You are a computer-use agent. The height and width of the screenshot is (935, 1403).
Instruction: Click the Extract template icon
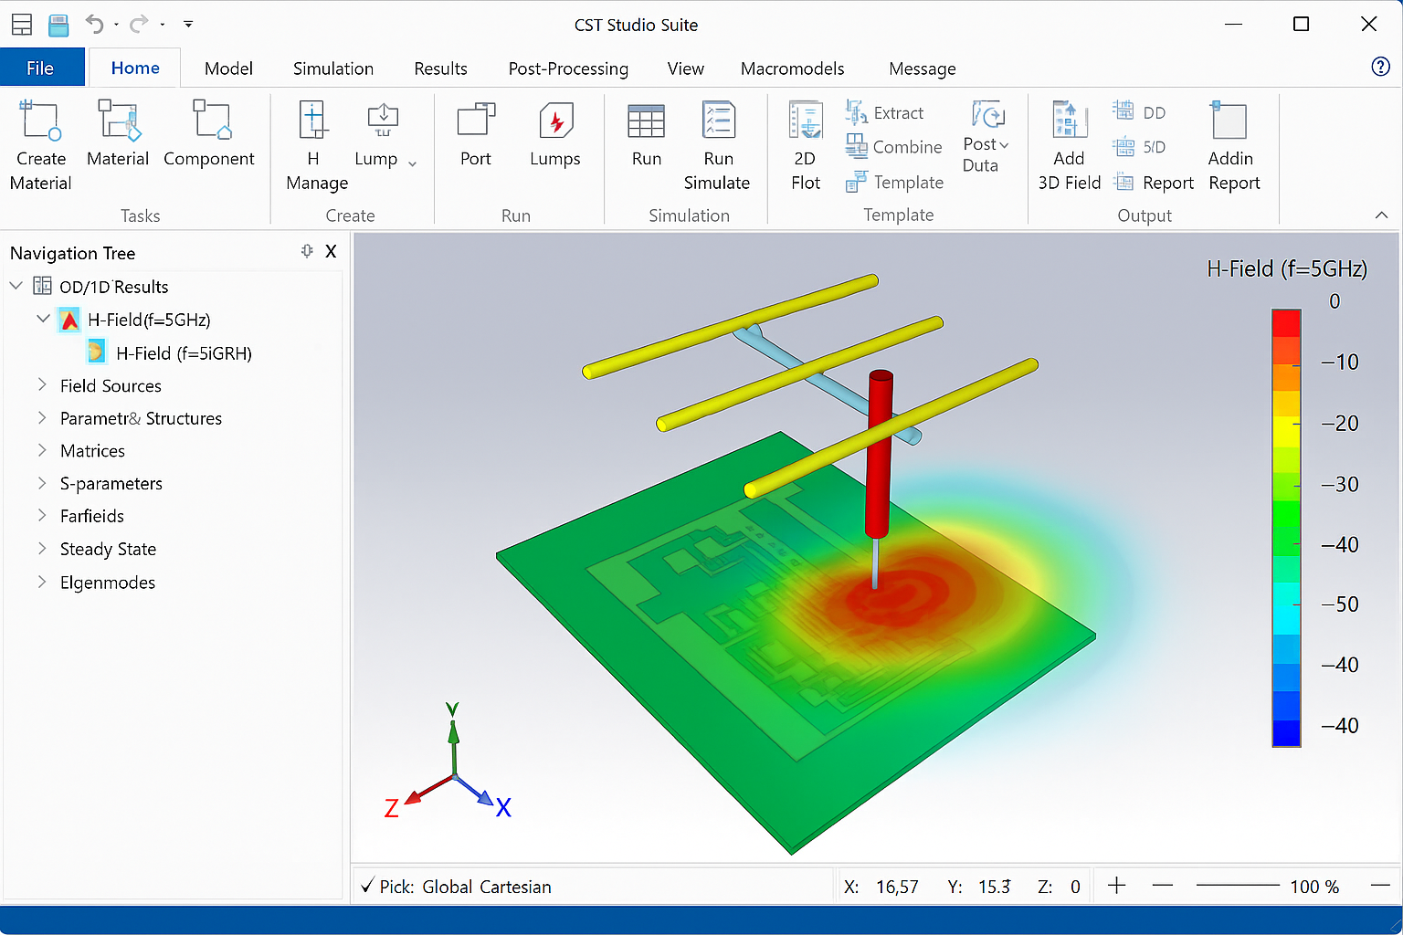point(856,112)
